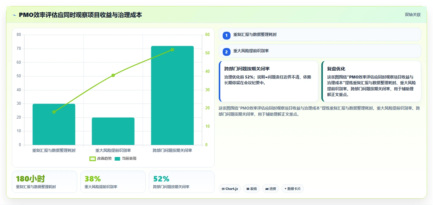Click the right axis value 60
Viewport: 433px width, 205px height.
(207, 35)
